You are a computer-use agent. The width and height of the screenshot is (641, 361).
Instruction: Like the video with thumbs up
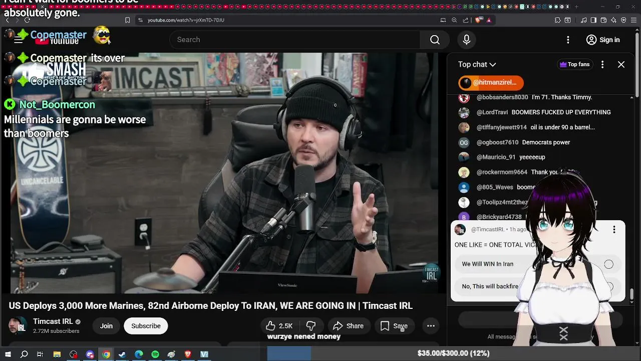[279, 326]
